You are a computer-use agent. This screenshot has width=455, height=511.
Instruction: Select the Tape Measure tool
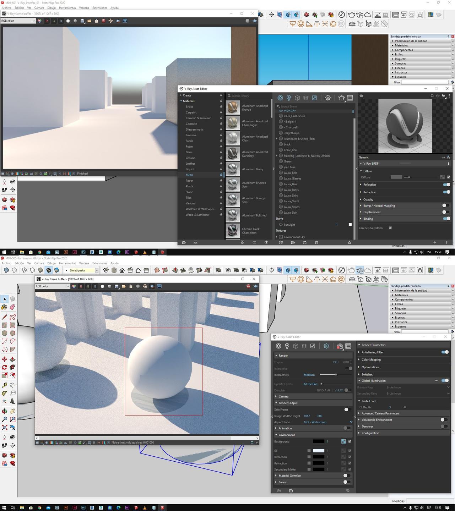pos(4,385)
